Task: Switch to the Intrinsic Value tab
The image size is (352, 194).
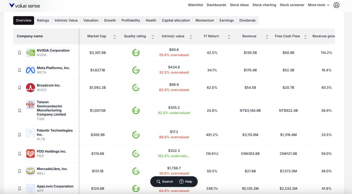Action: tap(66, 20)
